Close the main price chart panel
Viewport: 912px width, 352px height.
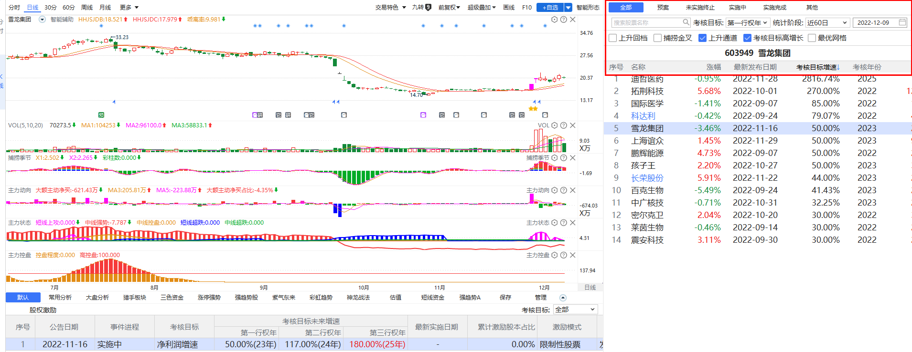click(572, 20)
